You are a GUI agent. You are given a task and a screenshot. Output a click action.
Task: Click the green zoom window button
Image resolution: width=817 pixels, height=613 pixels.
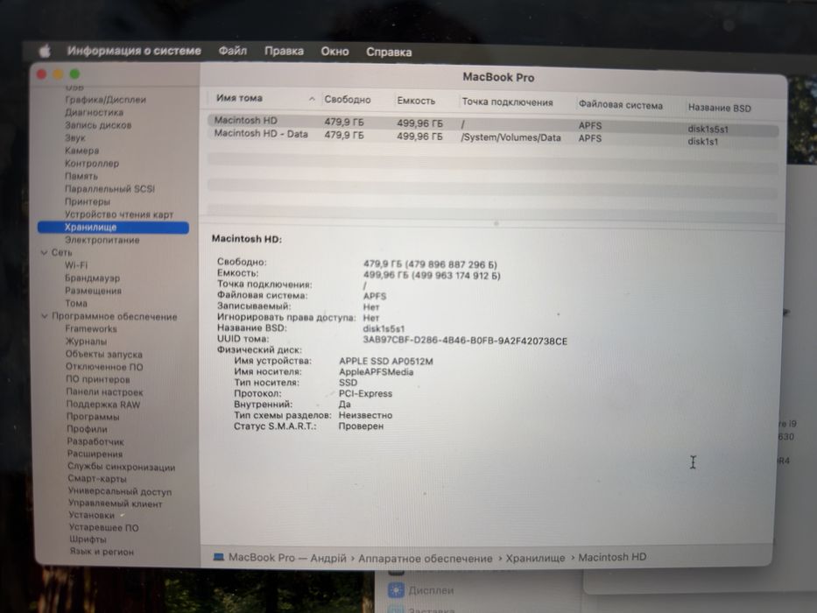point(74,74)
